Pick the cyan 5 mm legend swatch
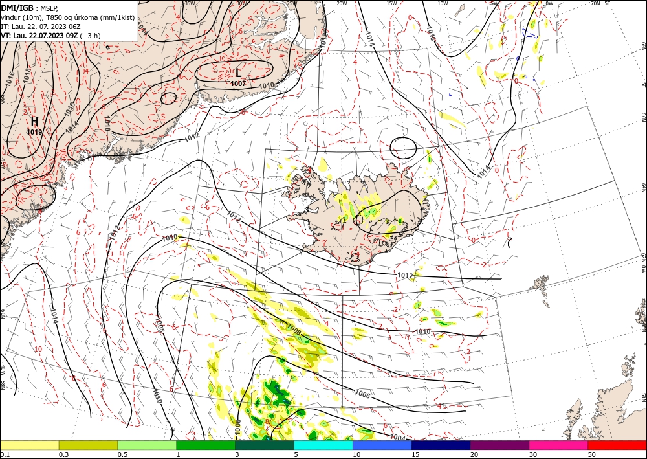647x459 pixels. tap(323, 445)
